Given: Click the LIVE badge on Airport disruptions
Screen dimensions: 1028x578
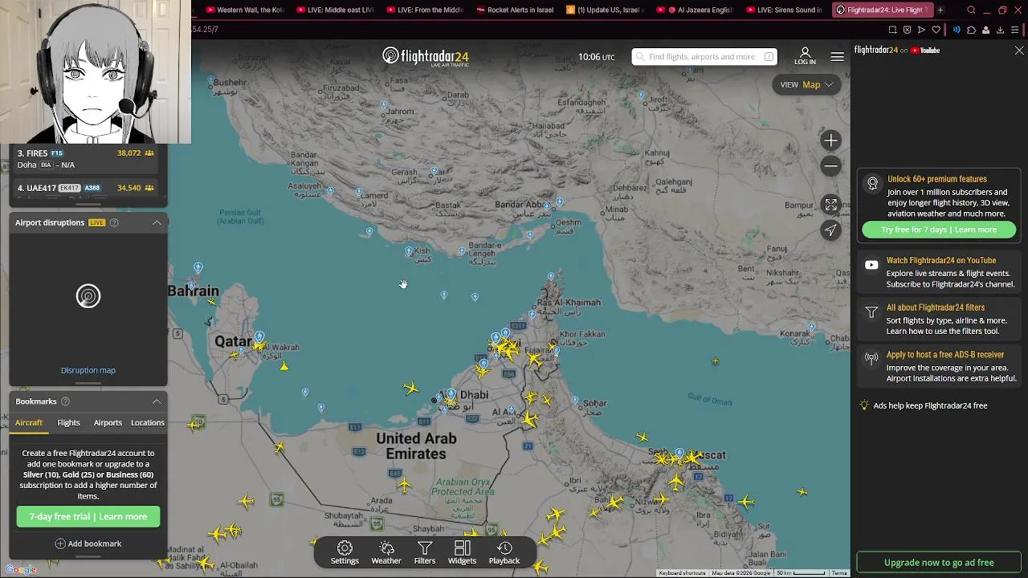Looking at the screenshot, I should [96, 222].
